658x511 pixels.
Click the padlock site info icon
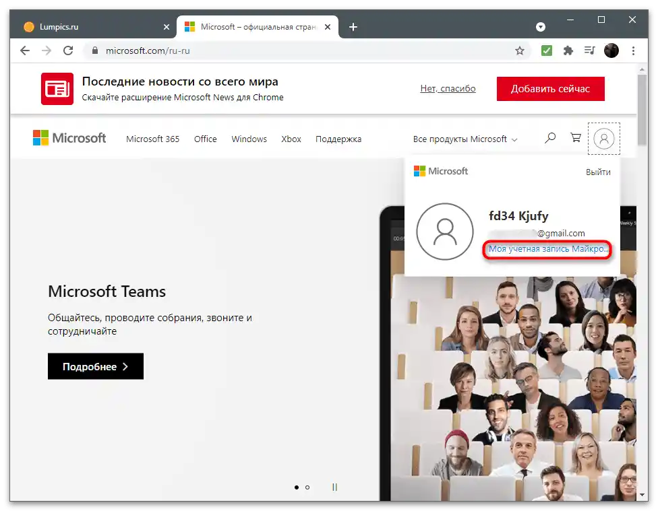95,50
